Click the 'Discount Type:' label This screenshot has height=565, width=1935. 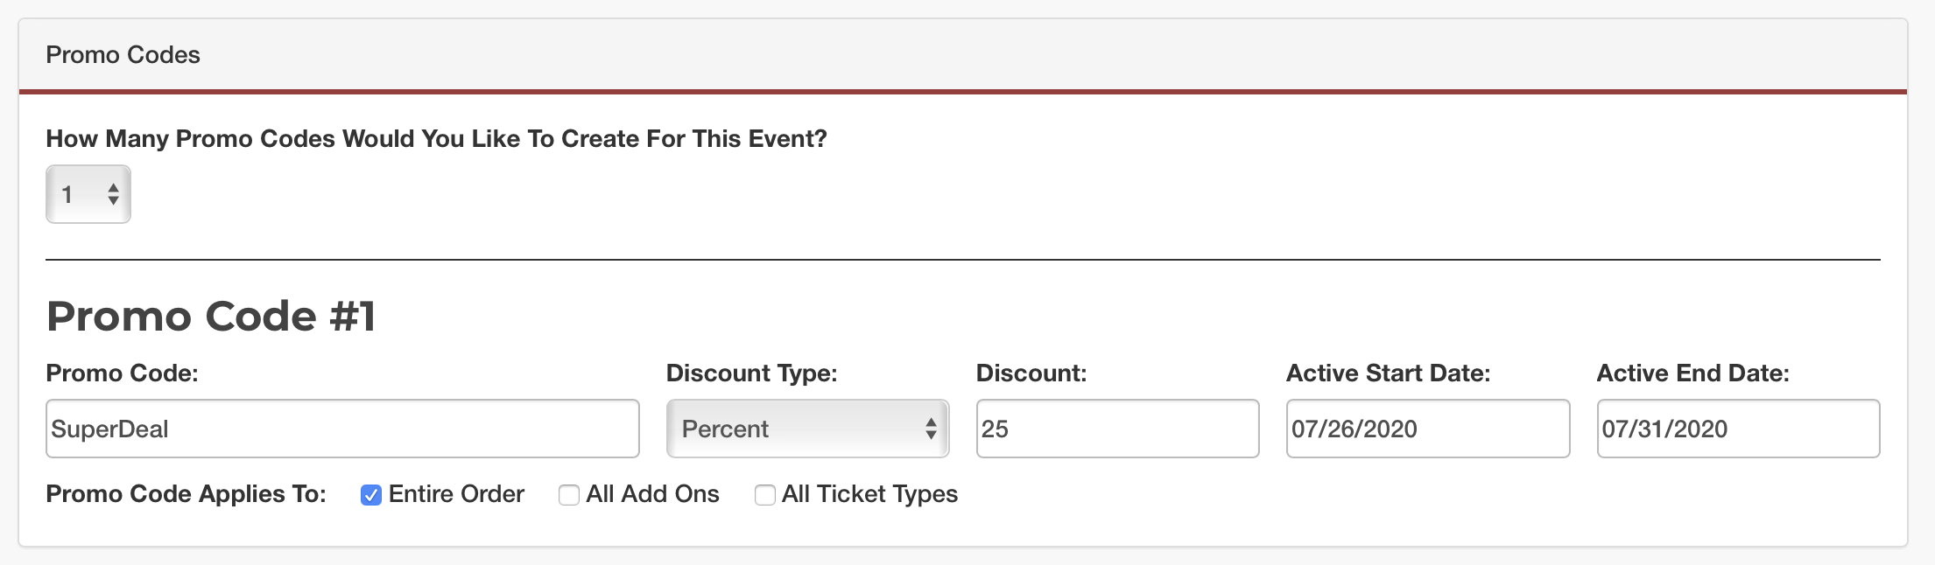pyautogui.click(x=751, y=373)
